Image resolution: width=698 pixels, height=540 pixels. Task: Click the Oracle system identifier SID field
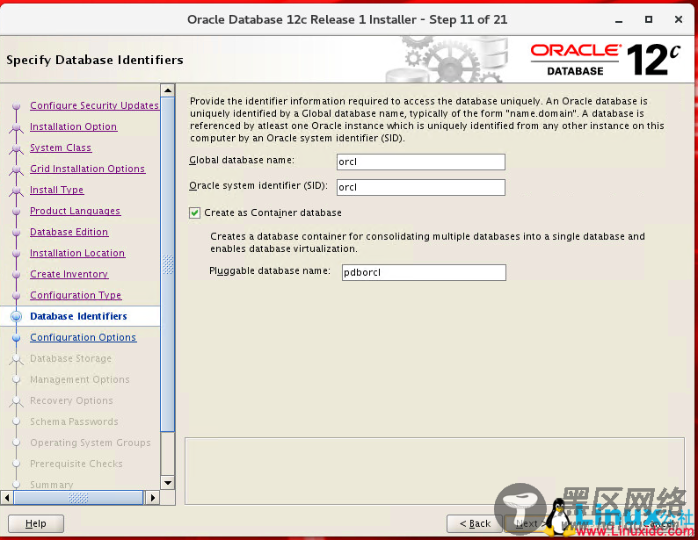click(421, 187)
